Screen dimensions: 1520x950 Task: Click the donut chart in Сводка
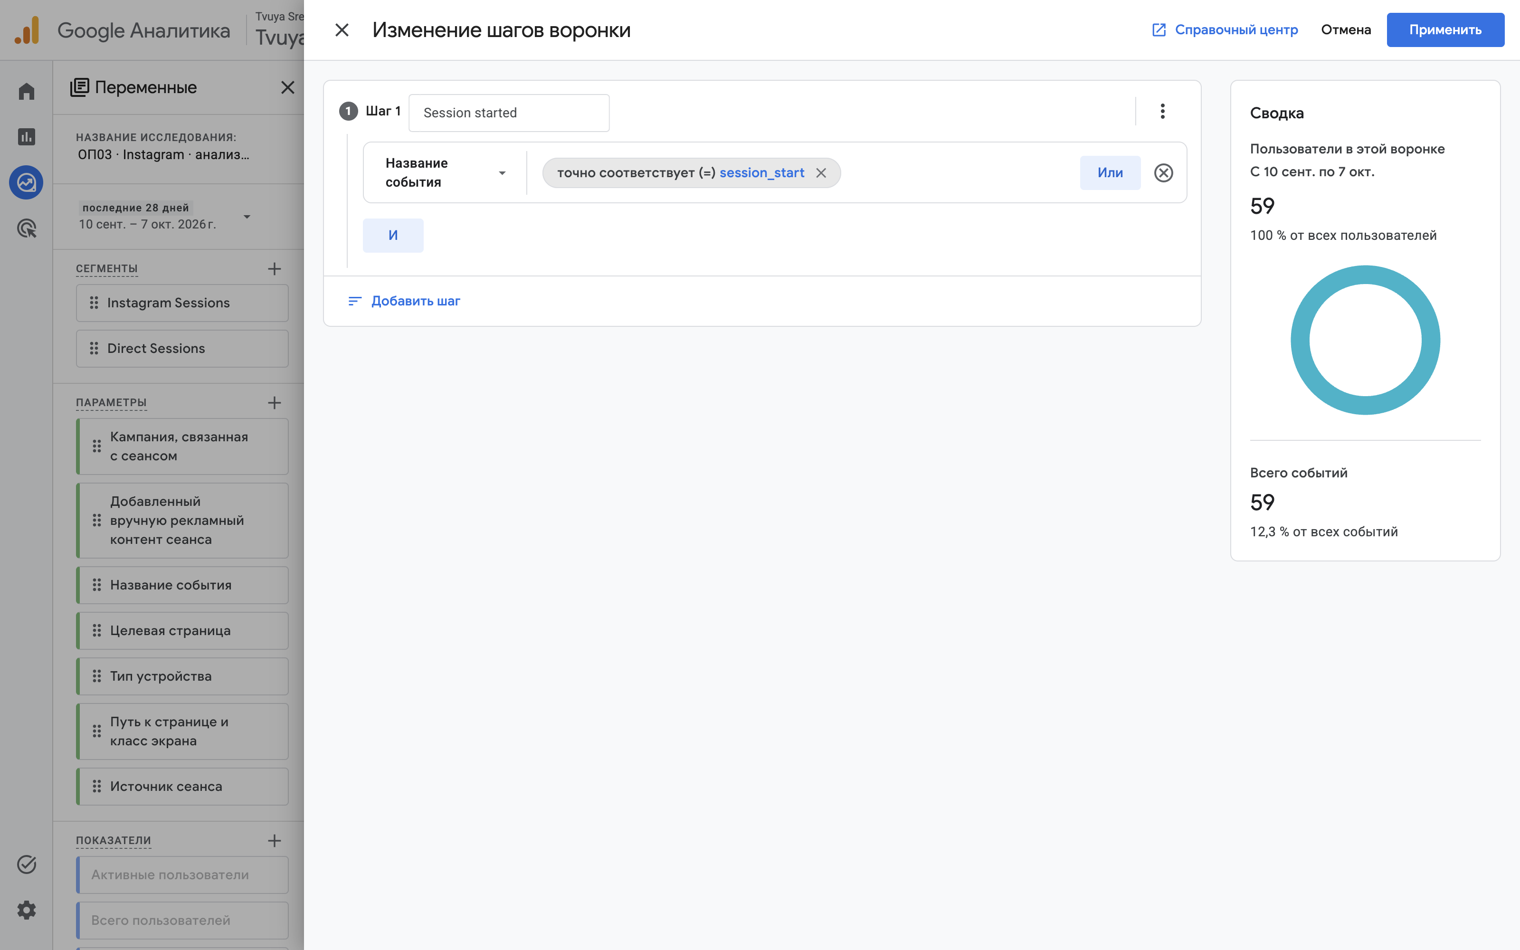(x=1365, y=340)
